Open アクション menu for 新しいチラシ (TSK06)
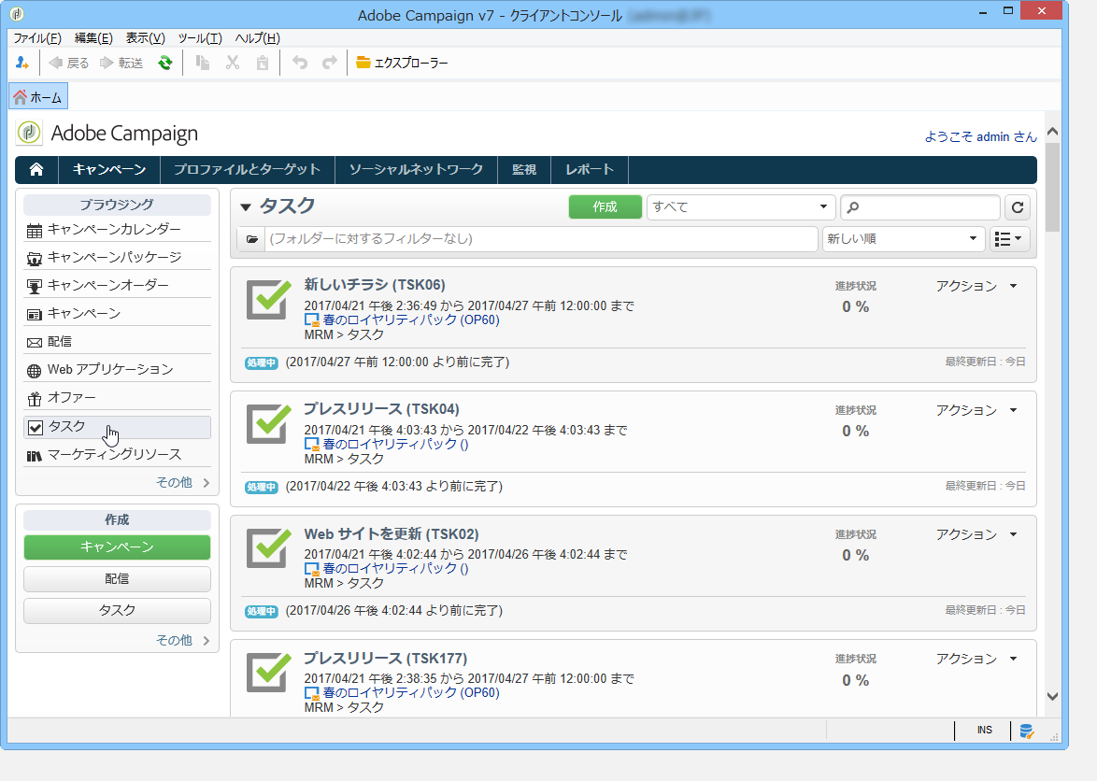Viewport: 1097px width, 781px height. pyautogui.click(x=976, y=286)
